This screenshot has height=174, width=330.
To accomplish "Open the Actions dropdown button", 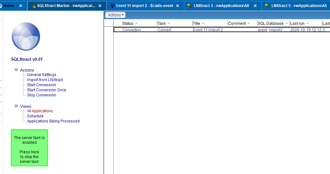I will 116,15.
